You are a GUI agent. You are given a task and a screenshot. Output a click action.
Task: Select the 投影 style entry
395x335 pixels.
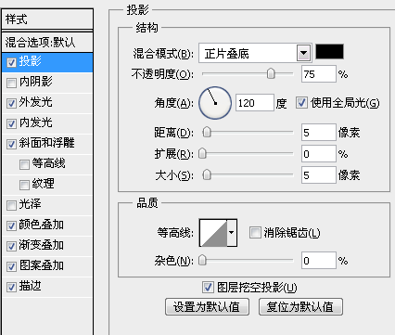[x=47, y=62]
